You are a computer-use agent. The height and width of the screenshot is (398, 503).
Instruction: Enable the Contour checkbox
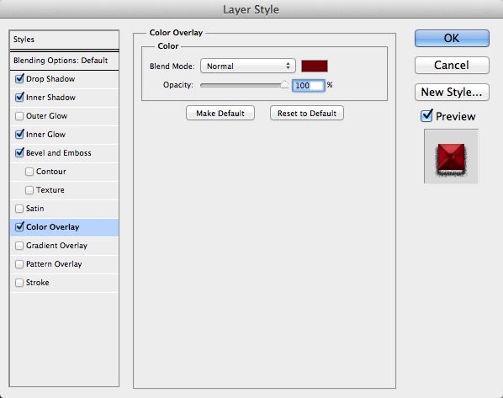[x=29, y=172]
